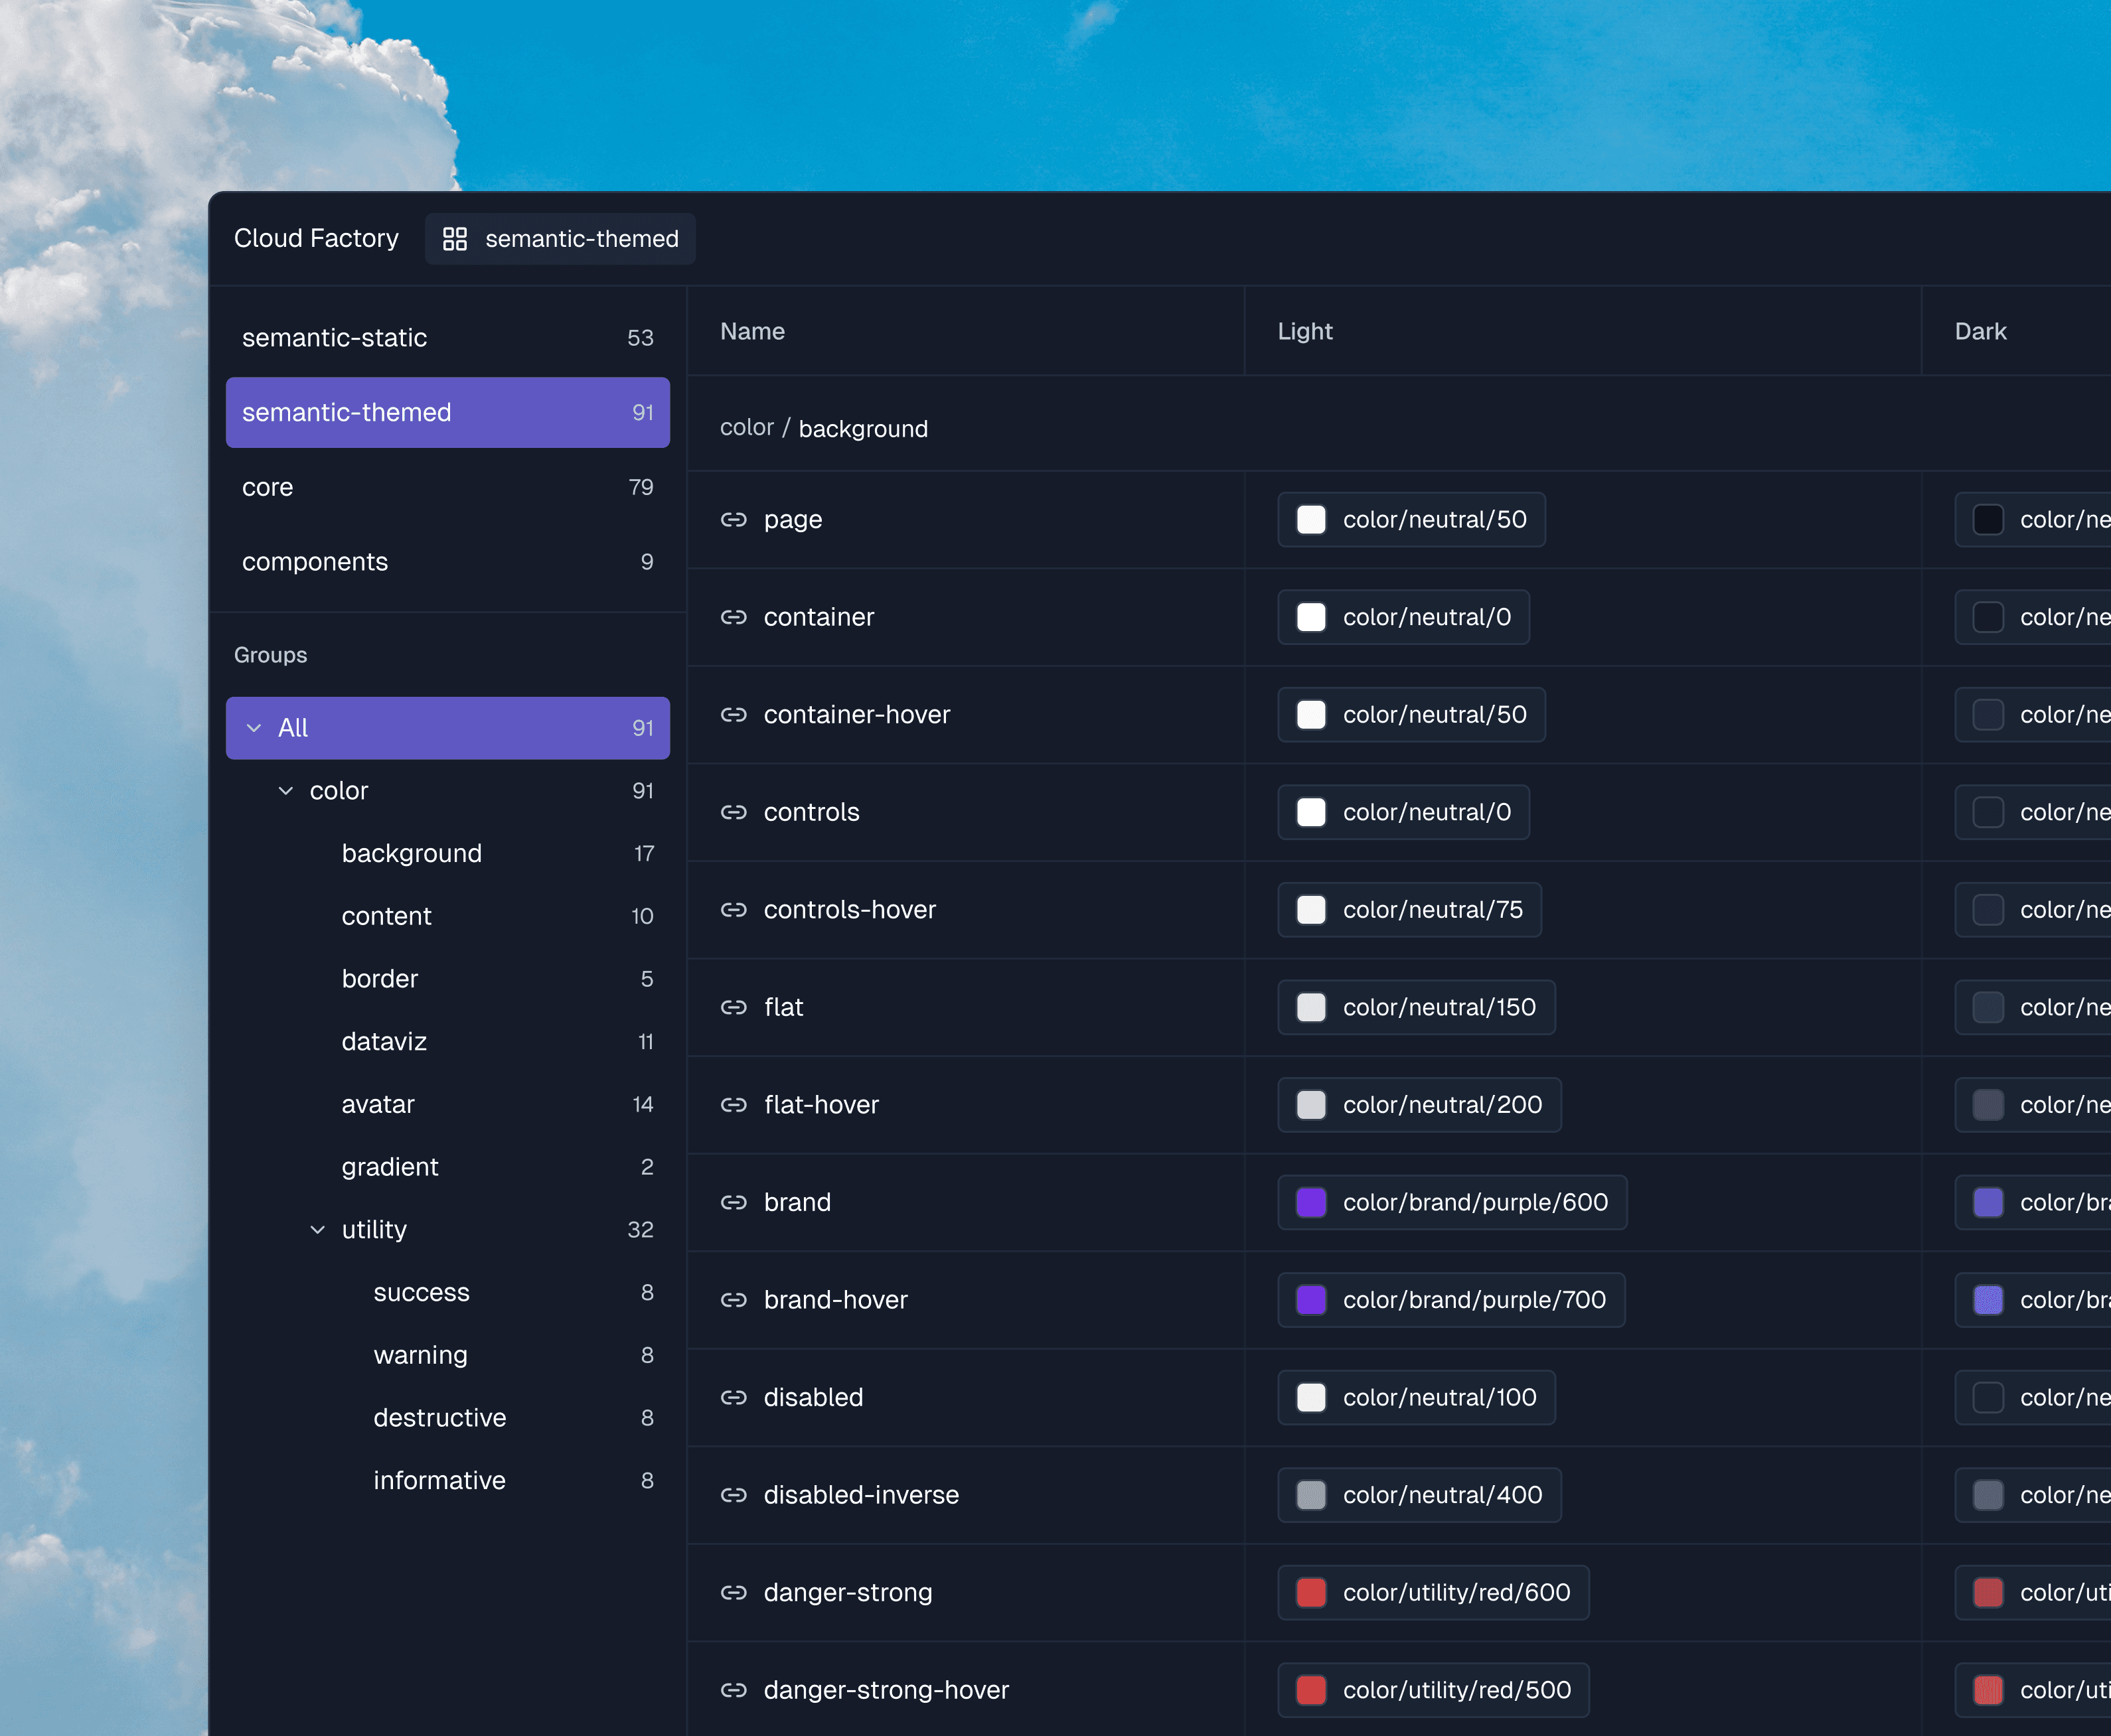Open the color/neutral/50 token chip for page
Screen dimensions: 2111x1736
tap(1411, 520)
